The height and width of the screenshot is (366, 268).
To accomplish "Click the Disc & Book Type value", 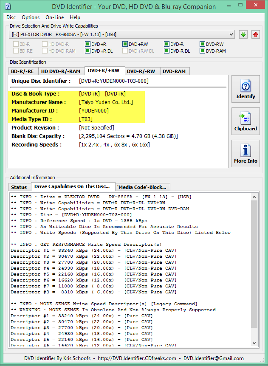I will tap(102, 94).
